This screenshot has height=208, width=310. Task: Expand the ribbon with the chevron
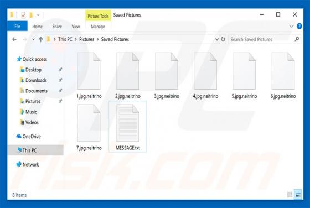[291, 26]
